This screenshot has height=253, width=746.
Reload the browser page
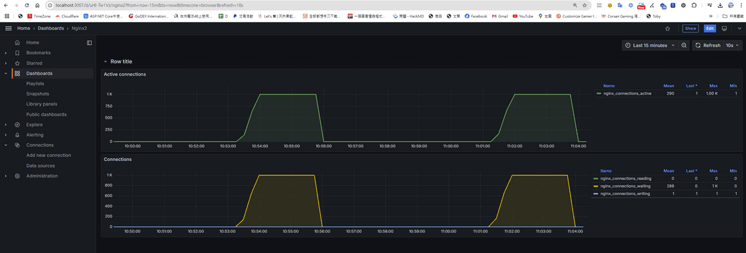pyautogui.click(x=27, y=5)
